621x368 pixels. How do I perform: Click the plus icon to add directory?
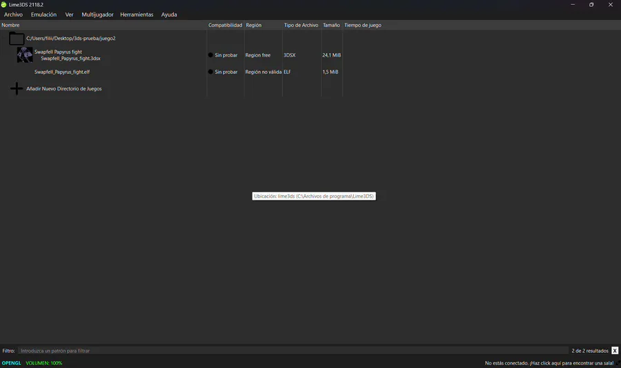(17, 89)
